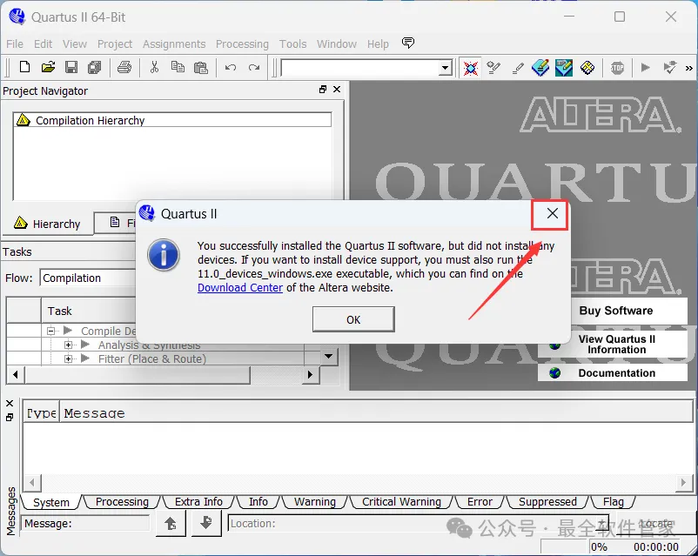Click the Message text field

click(x=86, y=524)
